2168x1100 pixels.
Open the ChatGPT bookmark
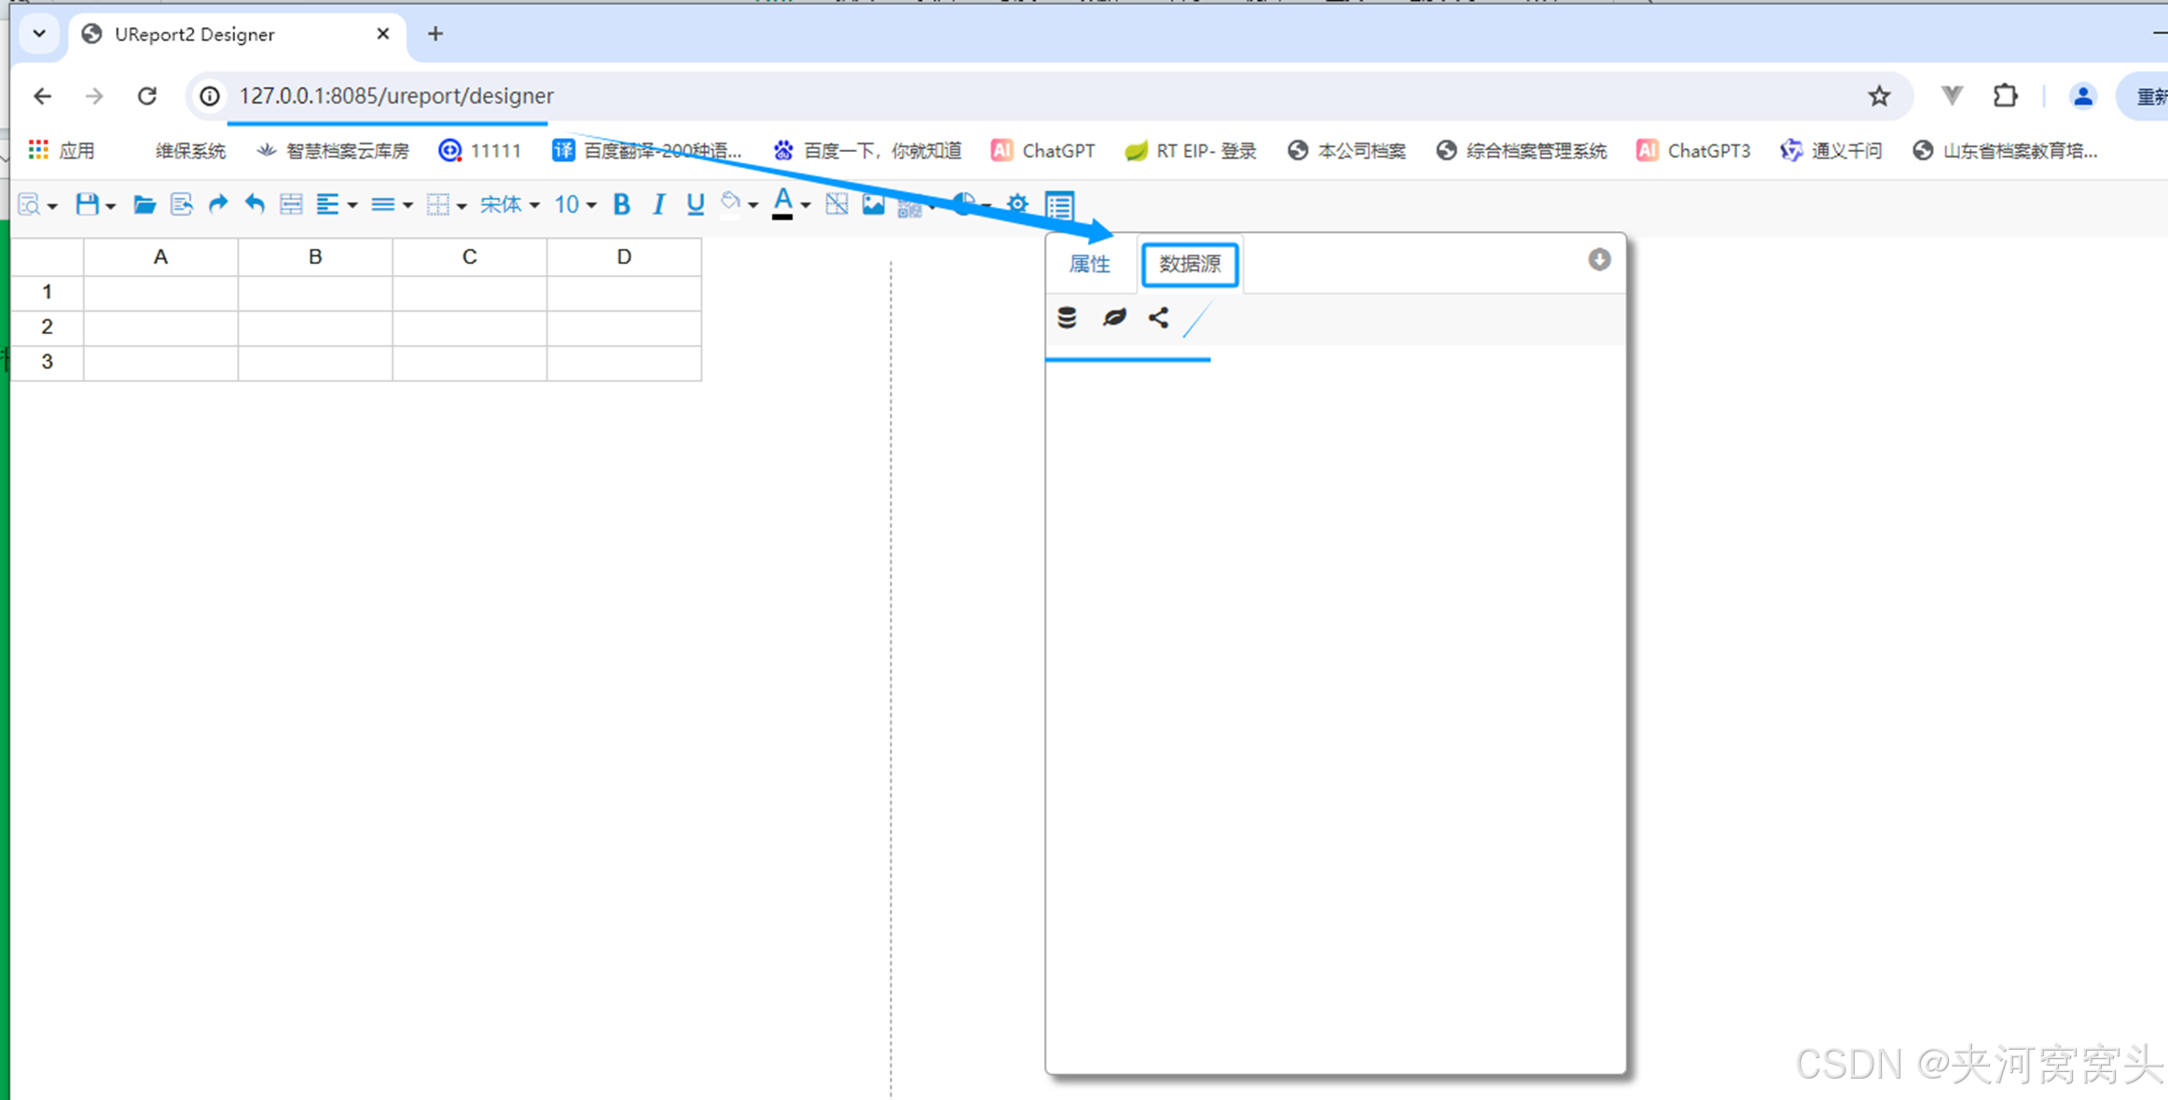click(1043, 150)
